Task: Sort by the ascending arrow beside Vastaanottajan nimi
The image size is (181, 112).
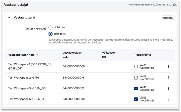Action: (x=37, y=55)
